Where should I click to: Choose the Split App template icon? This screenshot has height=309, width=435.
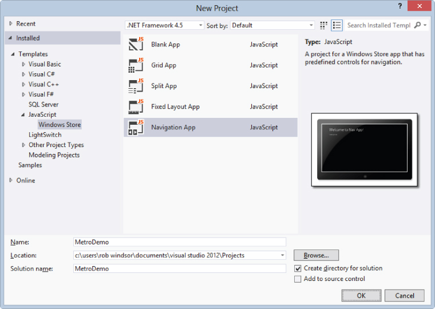point(136,86)
